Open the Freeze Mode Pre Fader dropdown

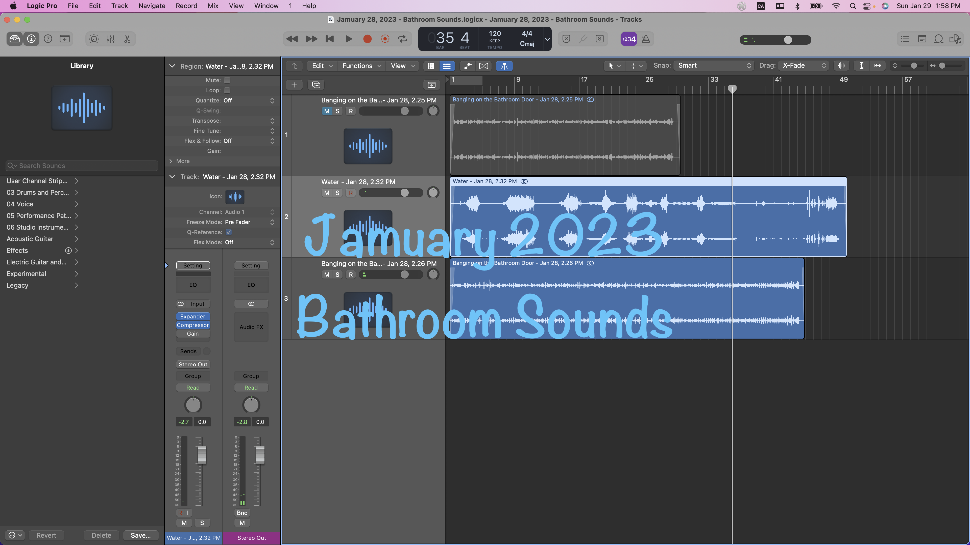pyautogui.click(x=250, y=222)
